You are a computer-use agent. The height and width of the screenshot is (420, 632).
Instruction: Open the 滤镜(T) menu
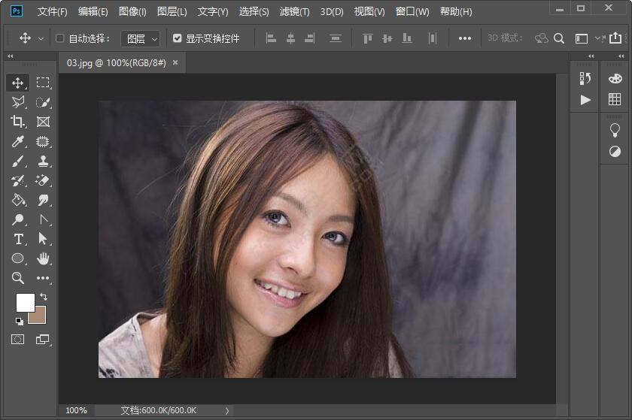294,12
